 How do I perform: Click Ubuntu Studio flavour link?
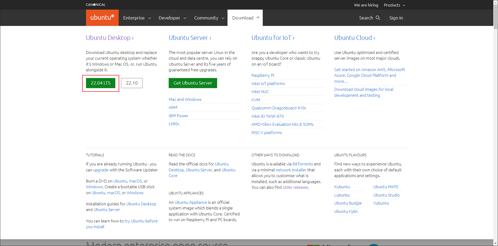click(386, 195)
